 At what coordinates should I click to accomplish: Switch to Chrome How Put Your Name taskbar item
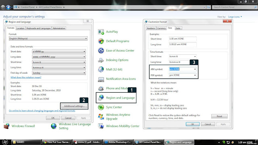coord(57,142)
